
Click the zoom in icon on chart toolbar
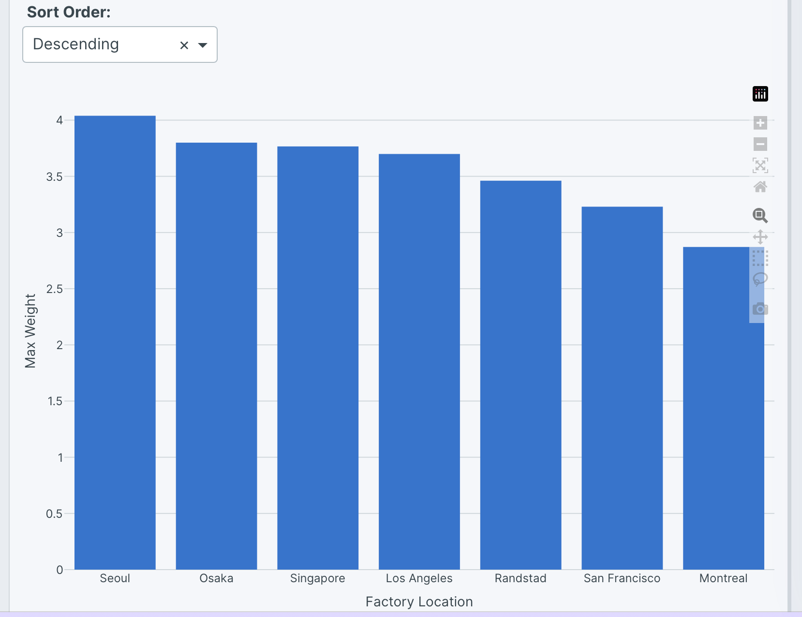[x=760, y=123]
